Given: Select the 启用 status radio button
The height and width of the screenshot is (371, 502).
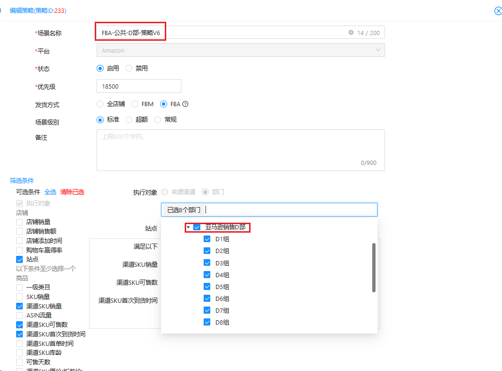Looking at the screenshot, I should click(100, 68).
